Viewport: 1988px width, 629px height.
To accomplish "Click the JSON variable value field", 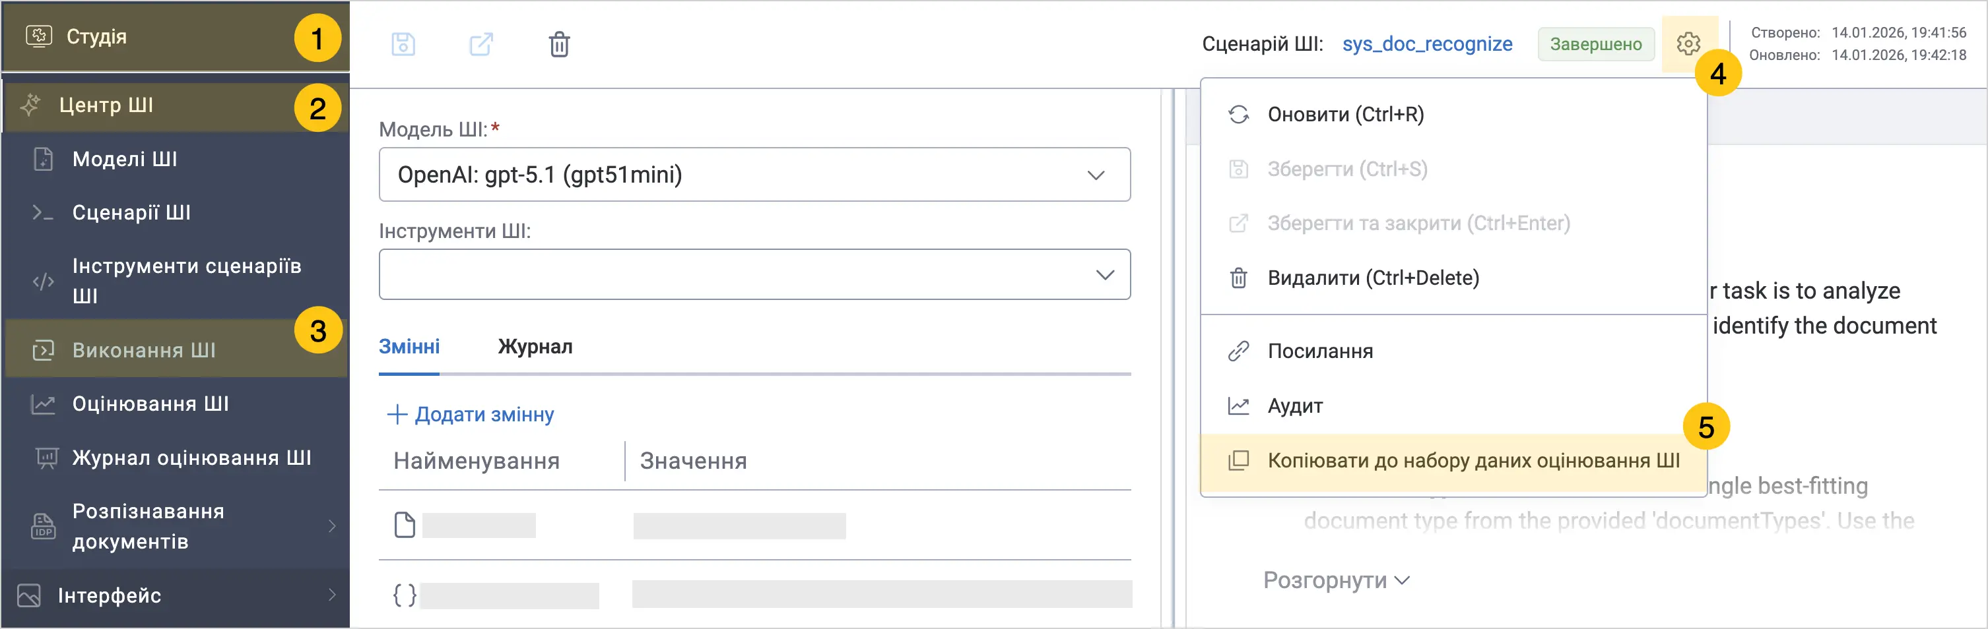I will tap(882, 594).
